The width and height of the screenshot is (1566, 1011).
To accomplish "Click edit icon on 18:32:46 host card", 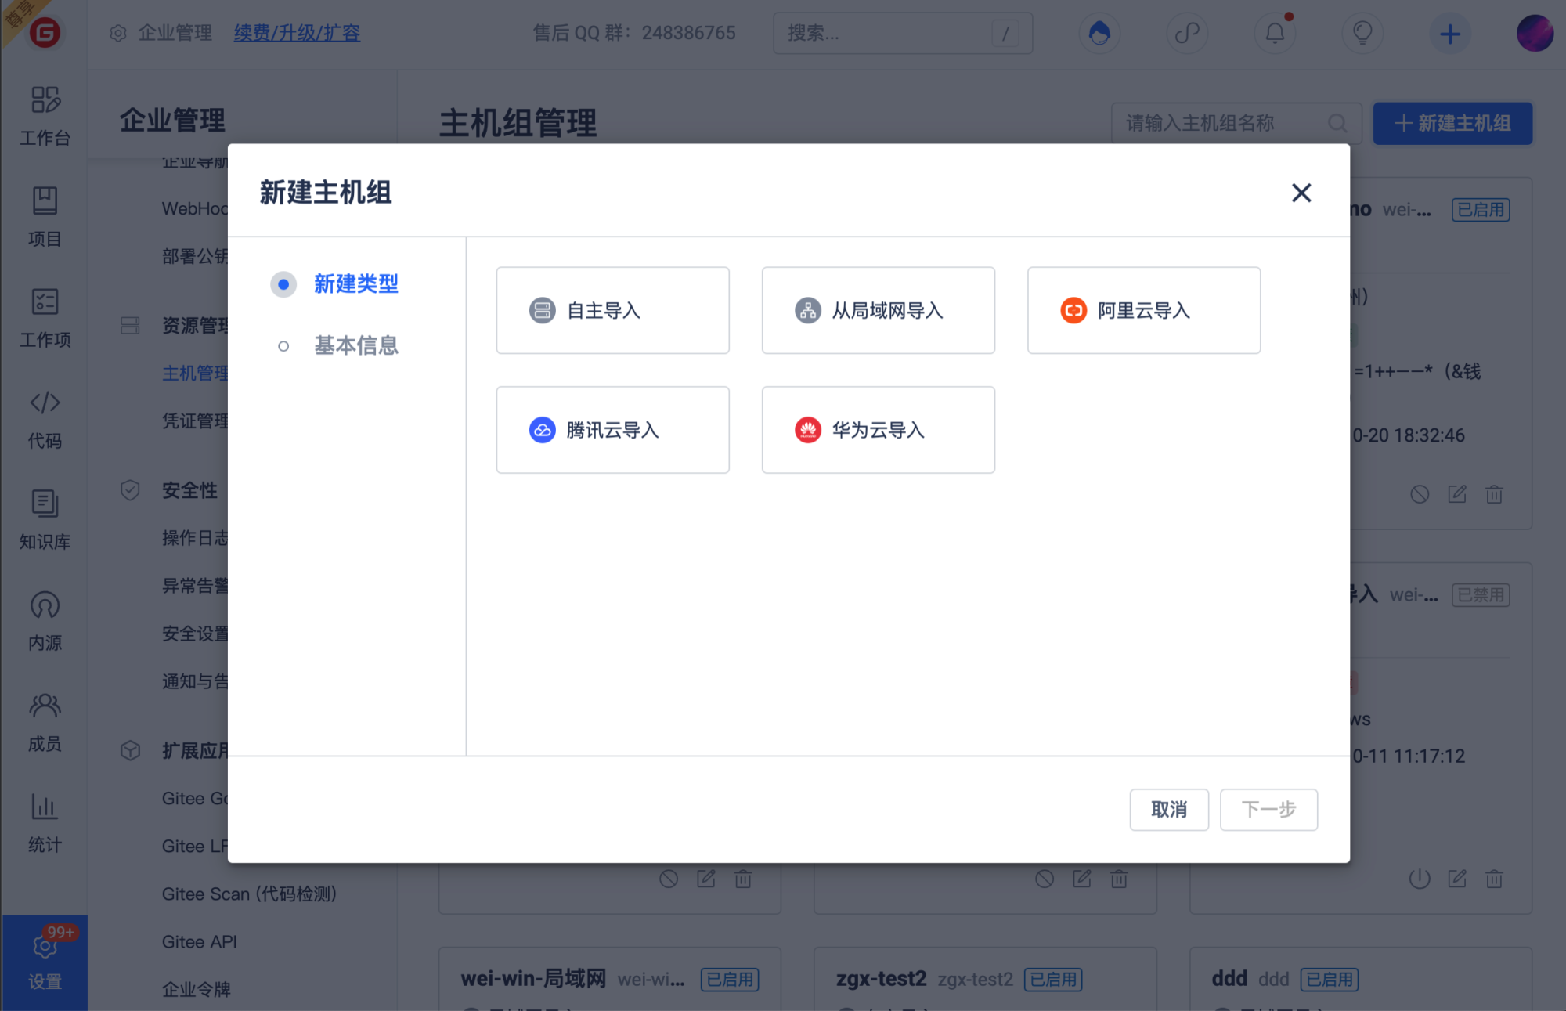I will (1456, 494).
